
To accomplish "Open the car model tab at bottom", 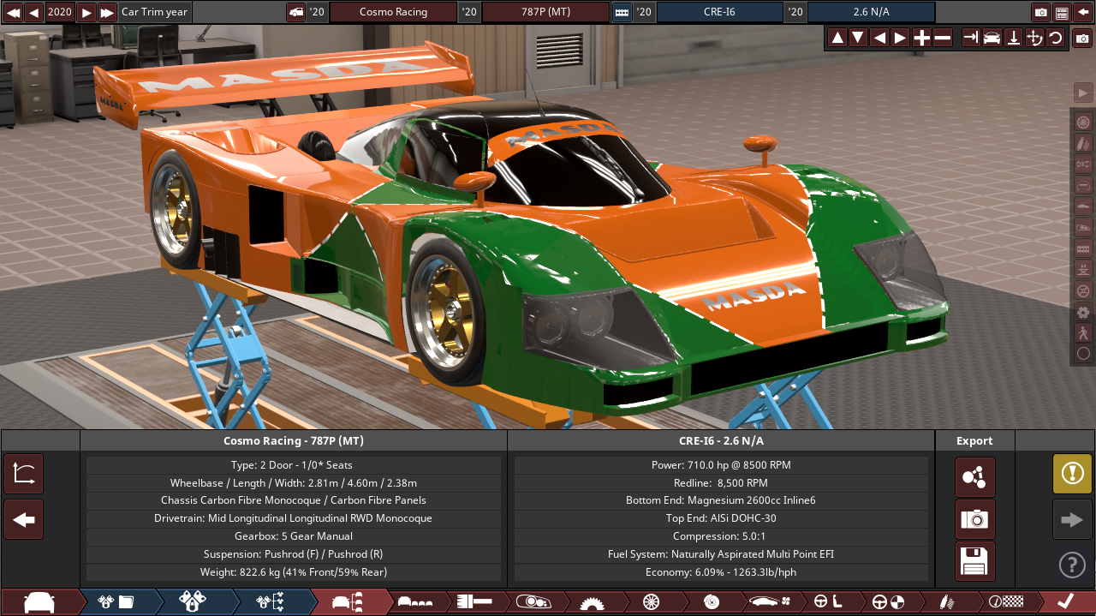I will (39, 601).
